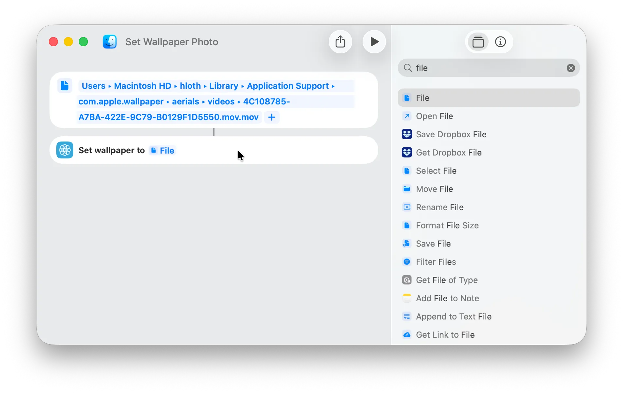Click the search field containing 'file'
The image size is (623, 393).
[489, 68]
